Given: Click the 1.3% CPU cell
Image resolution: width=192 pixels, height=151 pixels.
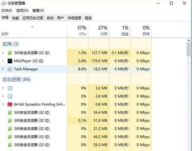Looking at the screenshot, I should [x=78, y=53].
